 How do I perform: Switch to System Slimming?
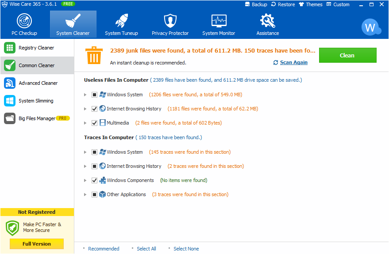point(37,101)
